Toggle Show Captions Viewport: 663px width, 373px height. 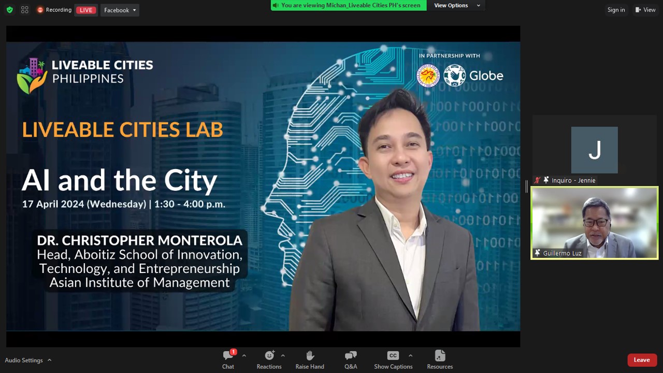393,360
